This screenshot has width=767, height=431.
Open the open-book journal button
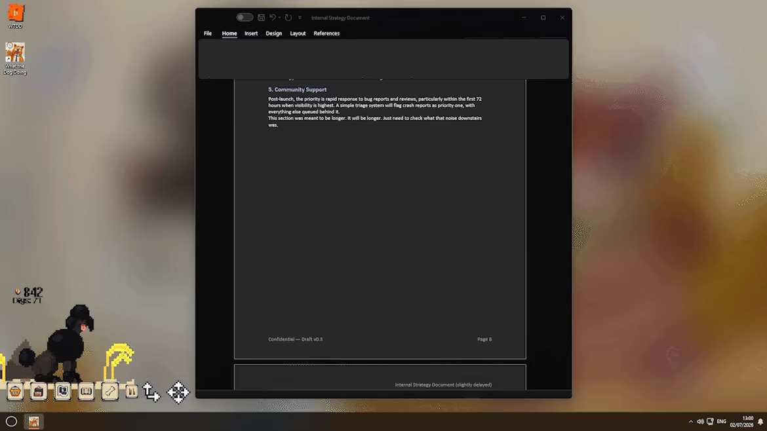click(86, 392)
